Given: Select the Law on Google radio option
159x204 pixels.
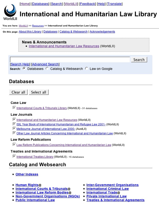Looking at the screenshot, I should click(x=87, y=69).
